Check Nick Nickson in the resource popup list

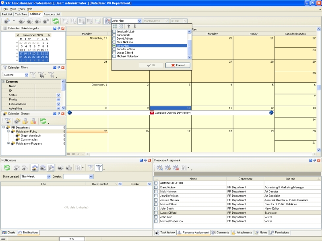114,42
